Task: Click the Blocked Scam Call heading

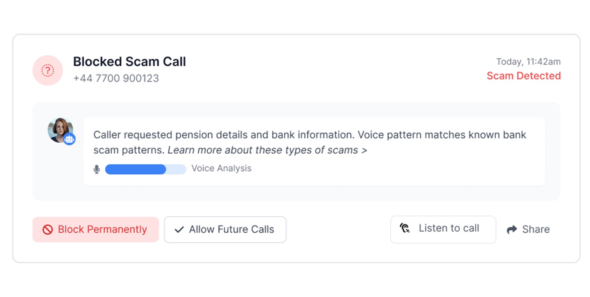Action: 129,61
